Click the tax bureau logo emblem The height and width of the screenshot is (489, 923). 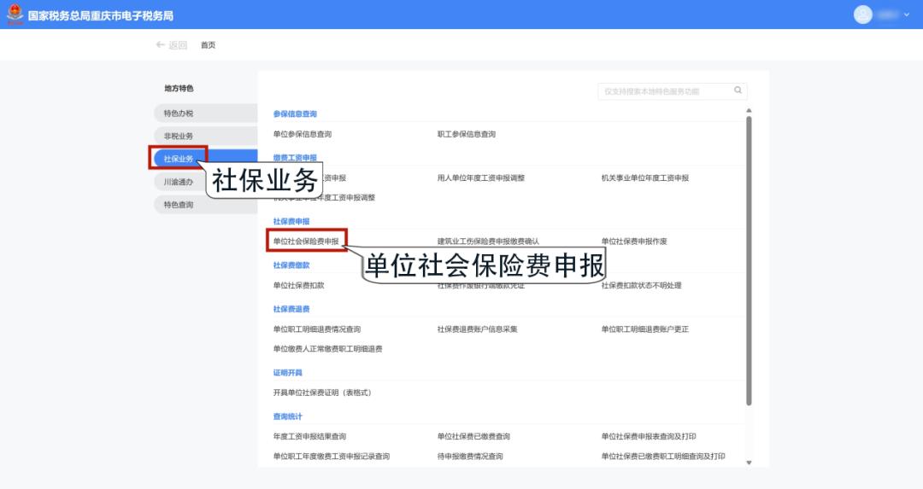point(15,15)
